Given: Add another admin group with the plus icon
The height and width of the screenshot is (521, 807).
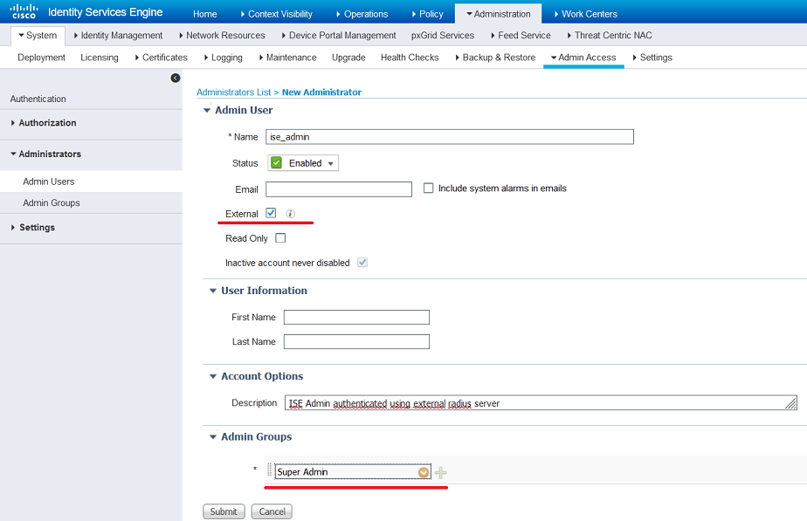Looking at the screenshot, I should pos(440,472).
